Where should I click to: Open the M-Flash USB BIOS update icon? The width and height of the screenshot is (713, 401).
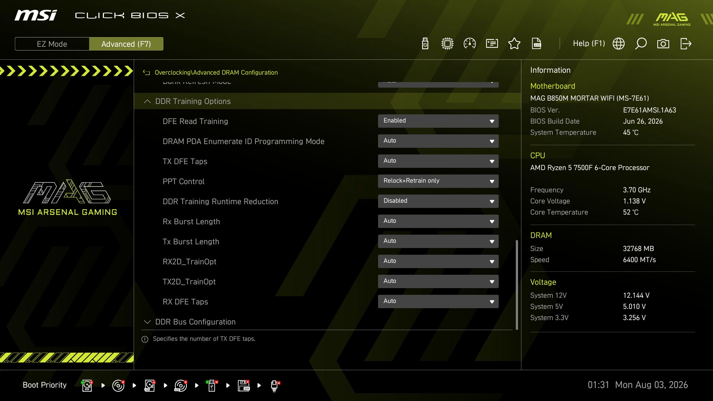pos(425,44)
